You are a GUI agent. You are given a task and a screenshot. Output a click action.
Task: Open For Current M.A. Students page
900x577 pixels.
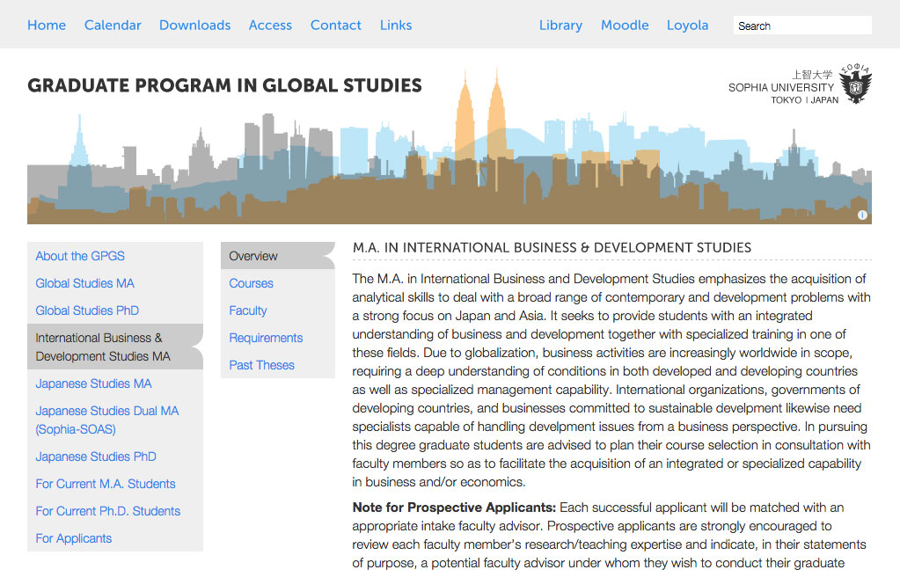pos(106,484)
